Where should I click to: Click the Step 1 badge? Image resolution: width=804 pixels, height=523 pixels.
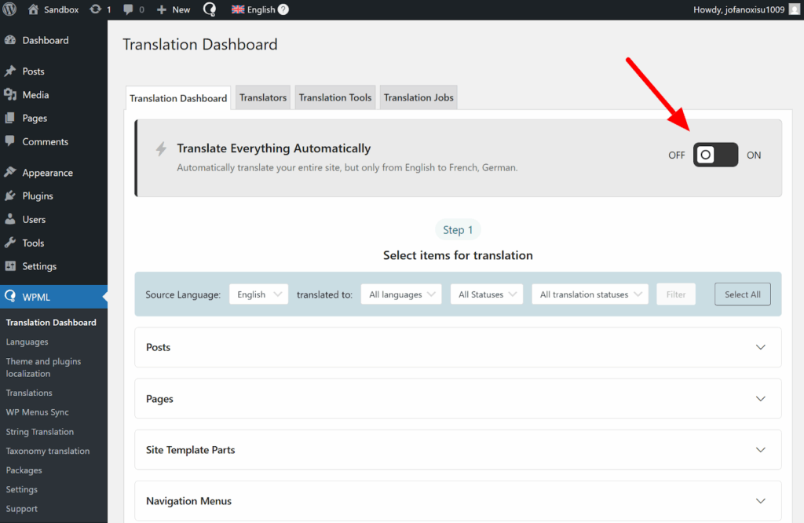click(x=458, y=229)
